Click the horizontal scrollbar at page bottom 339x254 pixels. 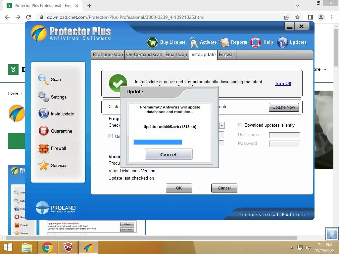coord(151,238)
